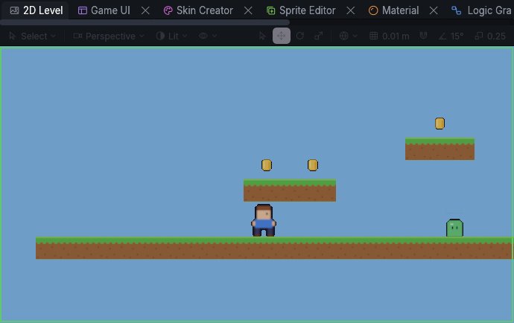The height and width of the screenshot is (323, 514).
Task: Select the left coin over middle platform
Action: tap(267, 165)
